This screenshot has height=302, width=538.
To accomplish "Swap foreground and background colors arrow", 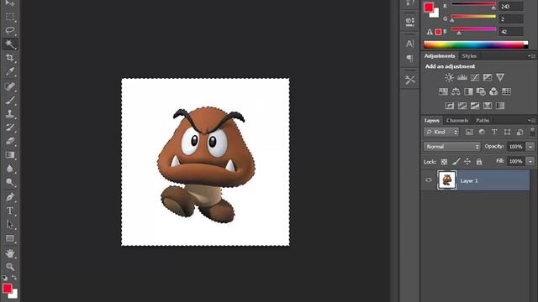I will pos(14,278).
